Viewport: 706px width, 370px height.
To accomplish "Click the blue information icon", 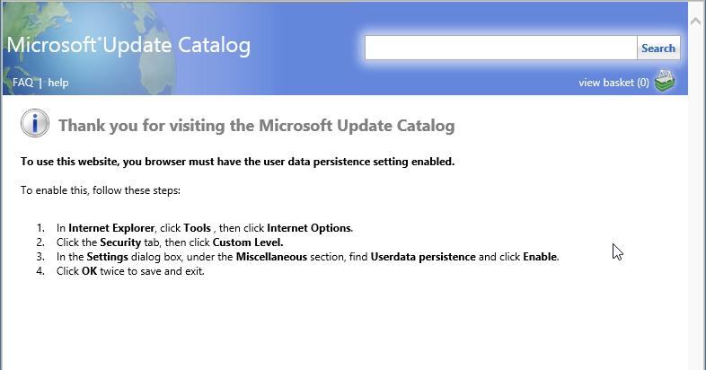I will (x=35, y=124).
